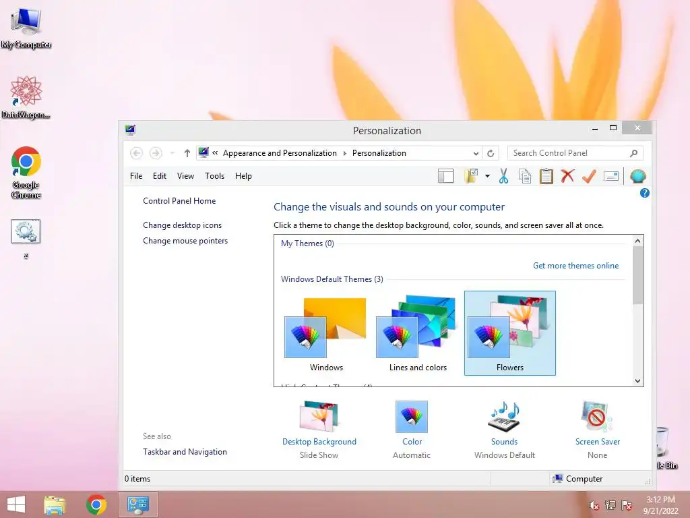Go up one level with Up arrow
This screenshot has height=518, width=690.
[187, 153]
